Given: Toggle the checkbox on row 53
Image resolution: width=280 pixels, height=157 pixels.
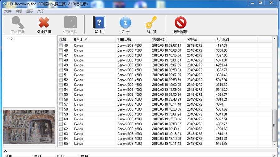Looking at the screenshot, I should (61, 85).
